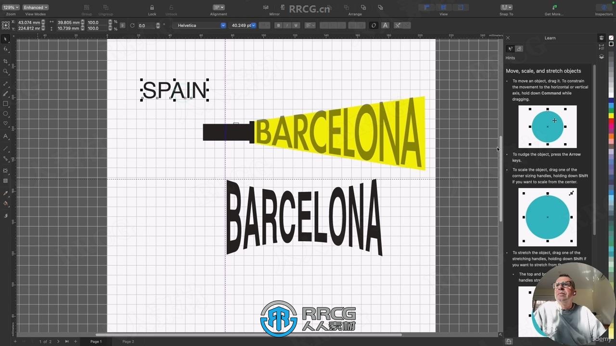Activate the Zoom magnifier tool
Viewport: 616px width, 346px height.
point(6,72)
